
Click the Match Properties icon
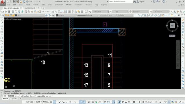[38, 12]
